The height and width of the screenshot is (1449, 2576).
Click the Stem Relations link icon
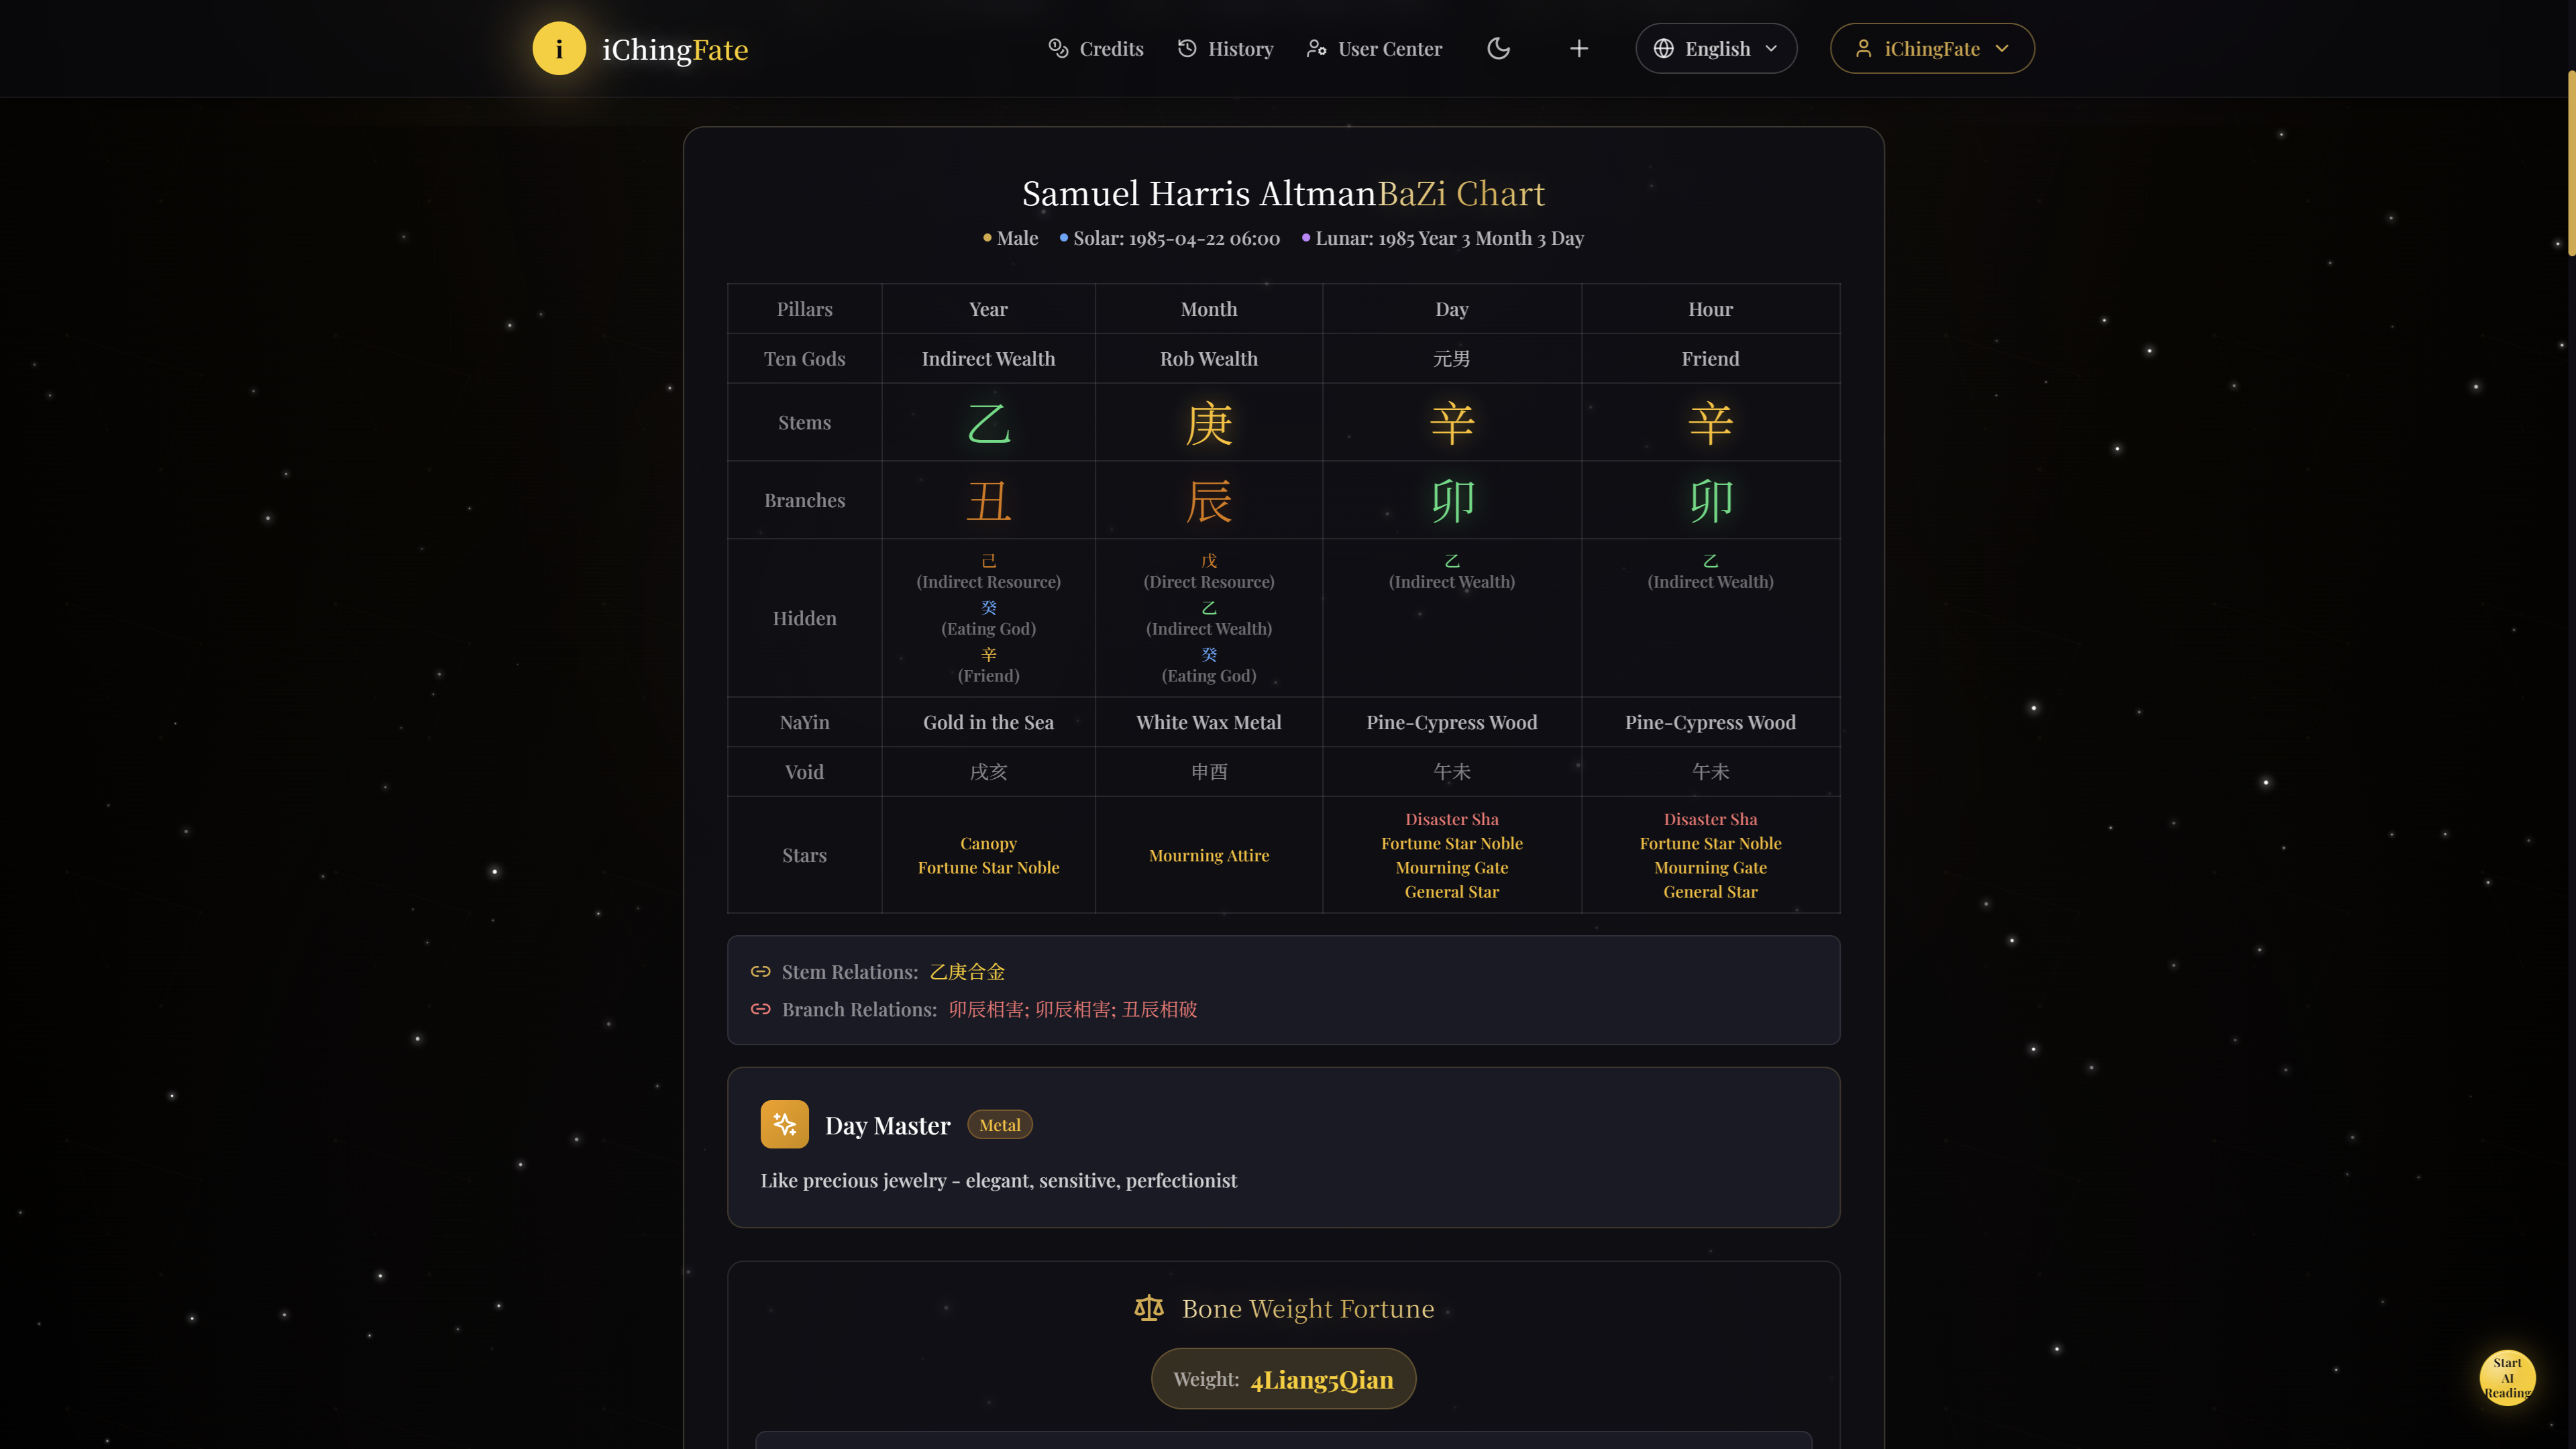point(760,971)
